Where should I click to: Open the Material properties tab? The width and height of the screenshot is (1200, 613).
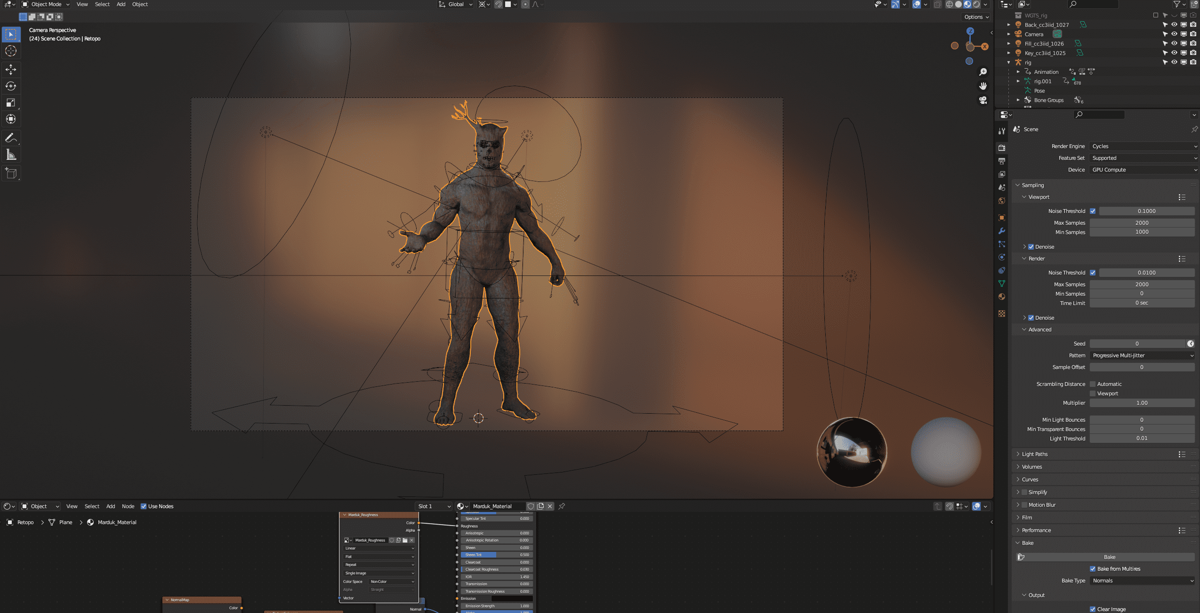coord(1002,297)
